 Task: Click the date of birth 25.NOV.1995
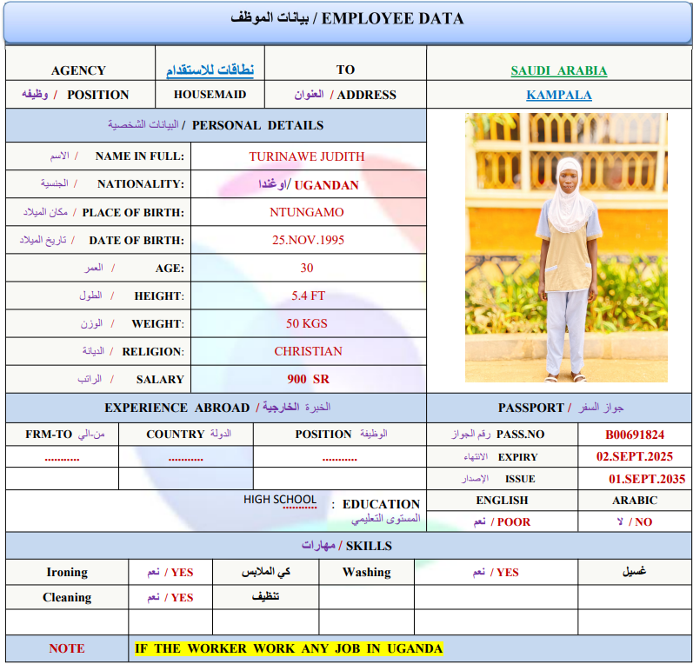click(x=307, y=240)
